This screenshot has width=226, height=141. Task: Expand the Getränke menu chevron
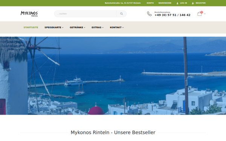[x=84, y=27]
